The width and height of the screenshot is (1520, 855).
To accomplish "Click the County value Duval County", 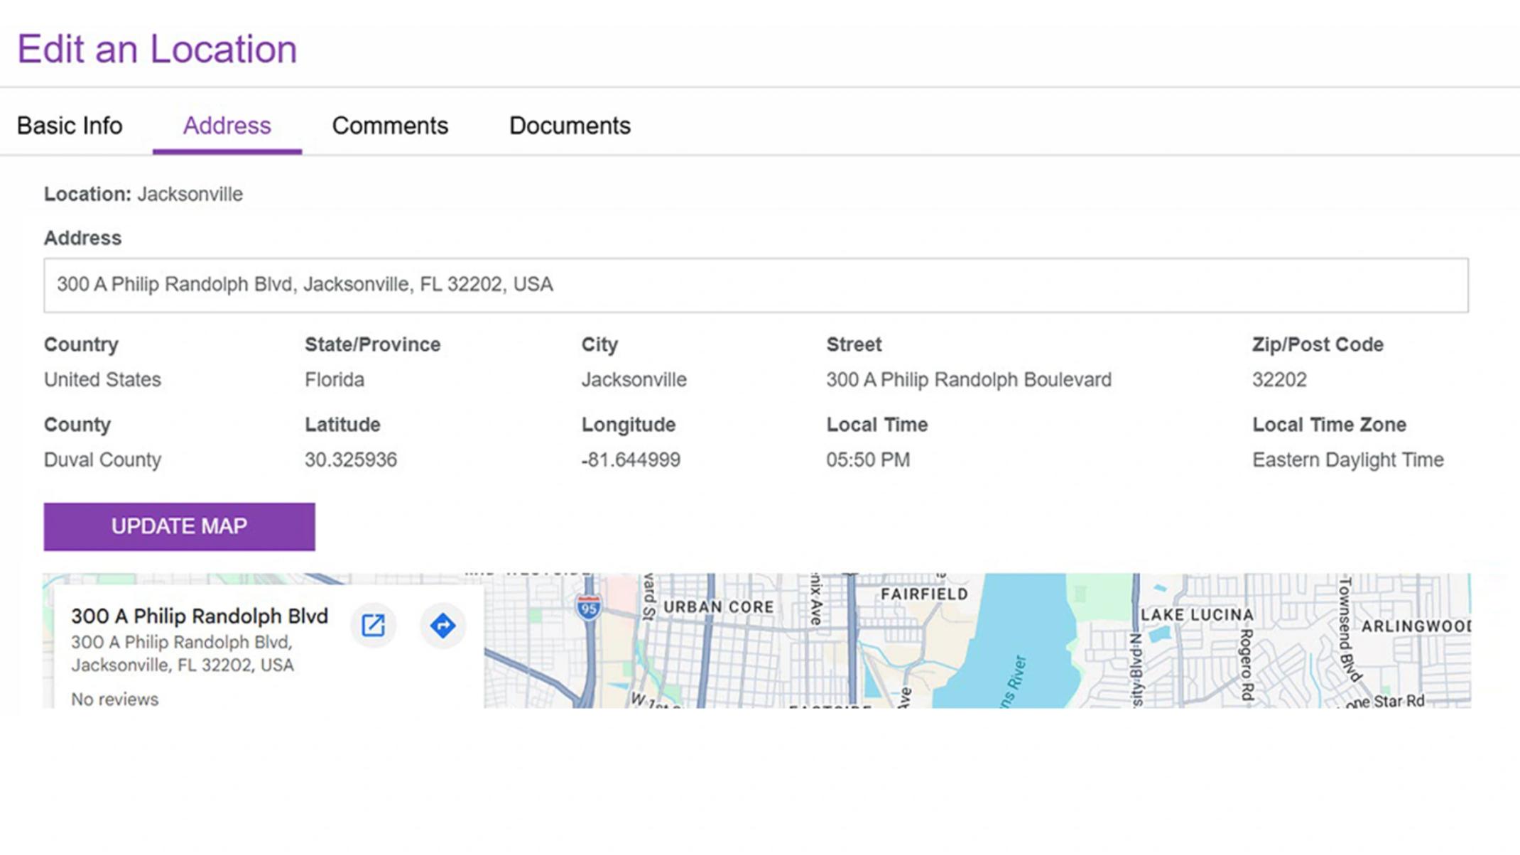I will (x=102, y=460).
